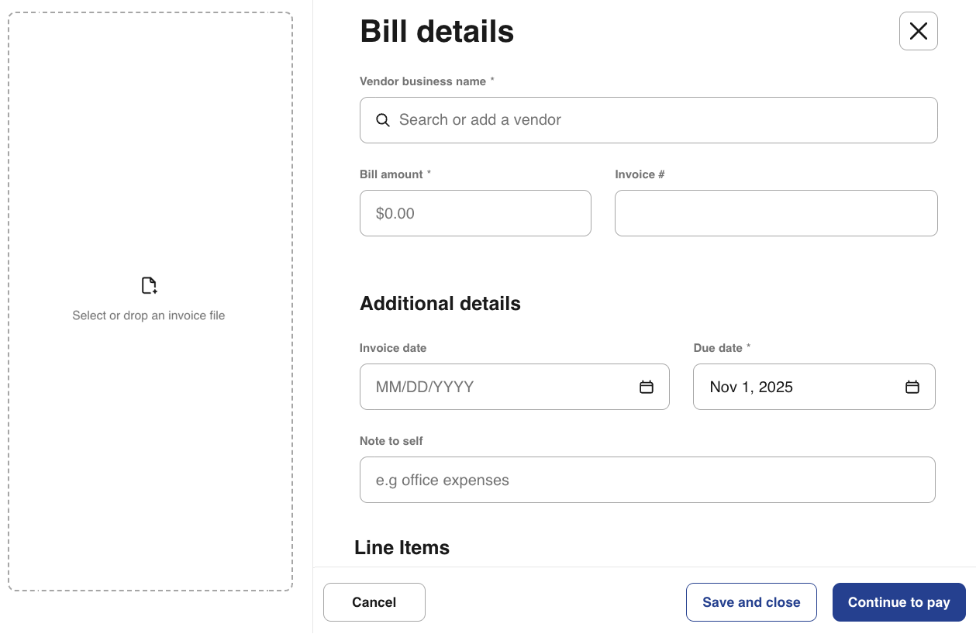
Task: Click the magnifier icon in vendor search
Action: pyautogui.click(x=382, y=120)
